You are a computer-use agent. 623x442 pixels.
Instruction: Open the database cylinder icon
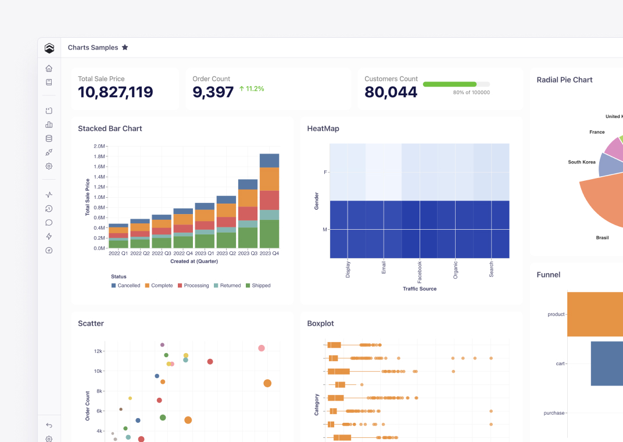click(49, 138)
